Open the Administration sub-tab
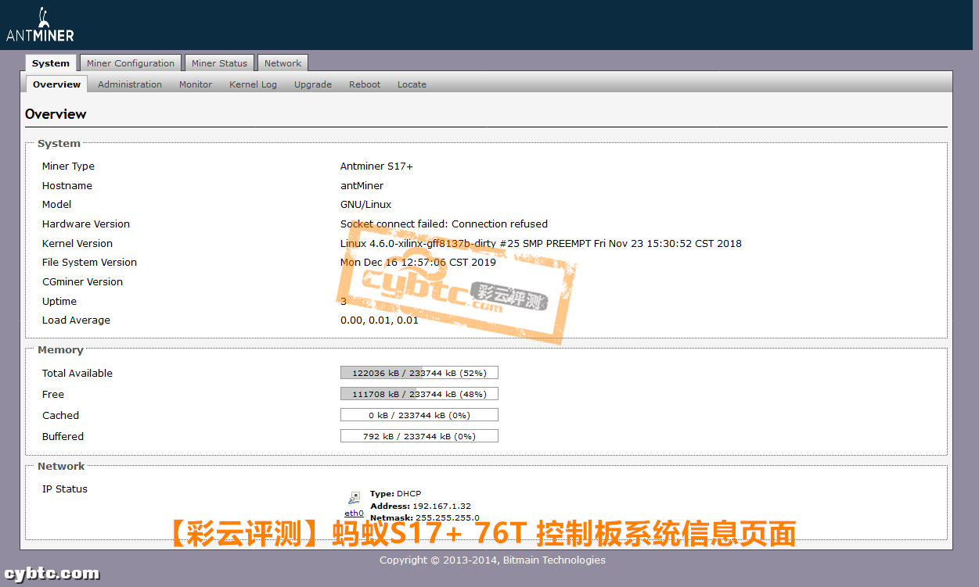Screen dimensions: 979x587 click(x=129, y=84)
